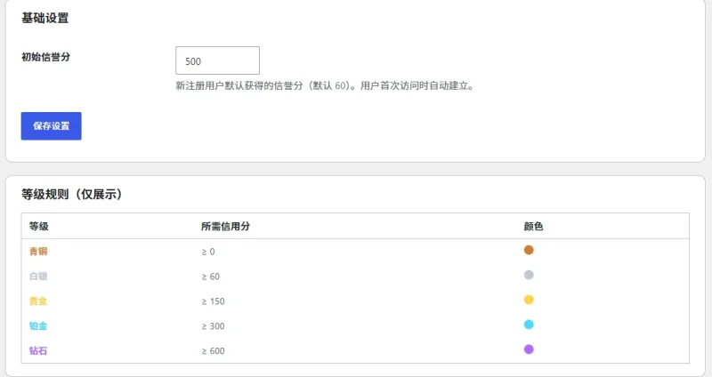Click the gold color dot for 黄金
Image resolution: width=712 pixels, height=377 pixels.
(x=529, y=300)
